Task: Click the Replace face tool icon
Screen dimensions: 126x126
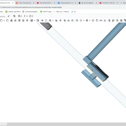Action: pyautogui.click(x=72, y=20)
